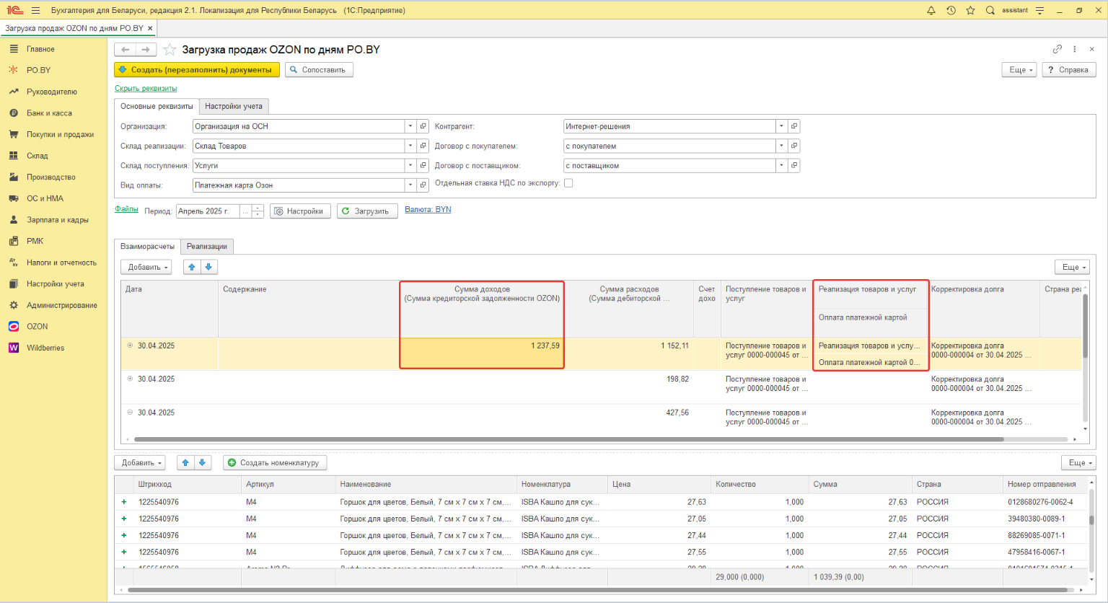1108x603 pixels.
Task: Click Загрузить button
Action: (x=367, y=211)
